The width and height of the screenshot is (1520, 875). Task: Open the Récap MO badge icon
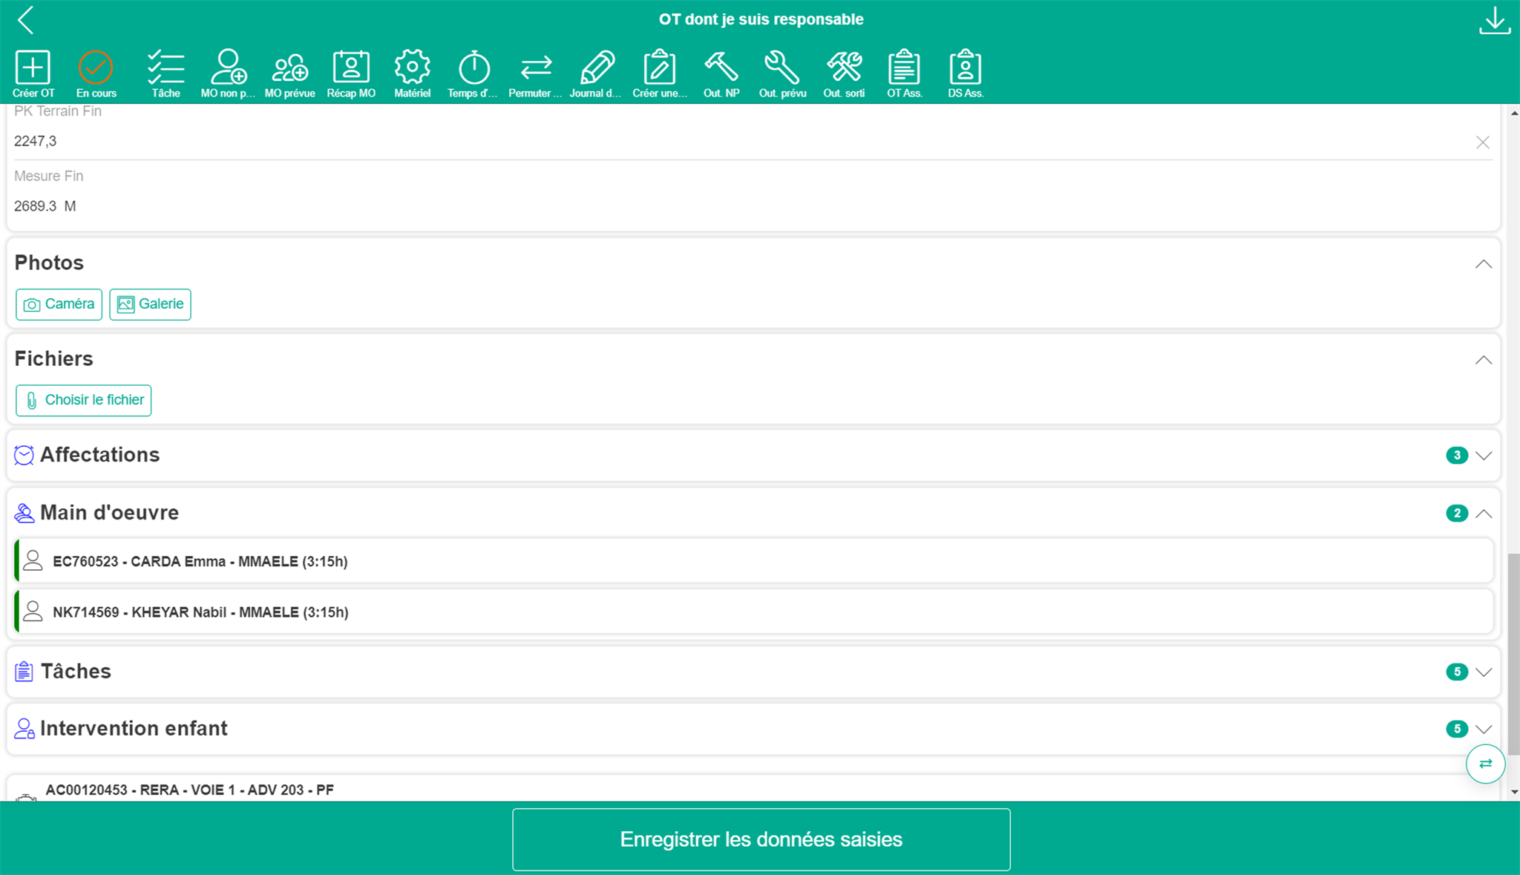click(x=351, y=68)
